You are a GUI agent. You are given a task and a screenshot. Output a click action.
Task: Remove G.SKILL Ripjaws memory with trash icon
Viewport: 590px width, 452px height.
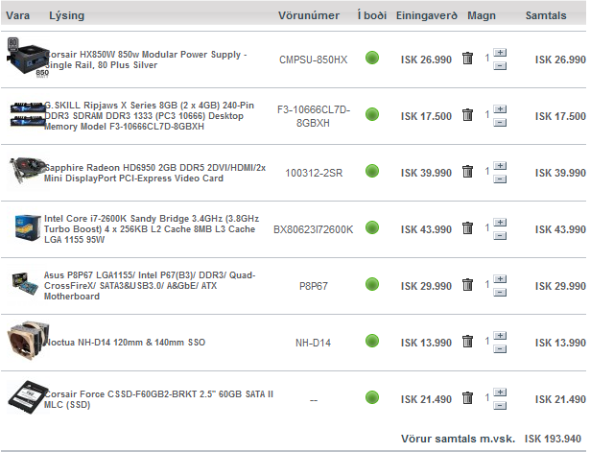(x=467, y=115)
